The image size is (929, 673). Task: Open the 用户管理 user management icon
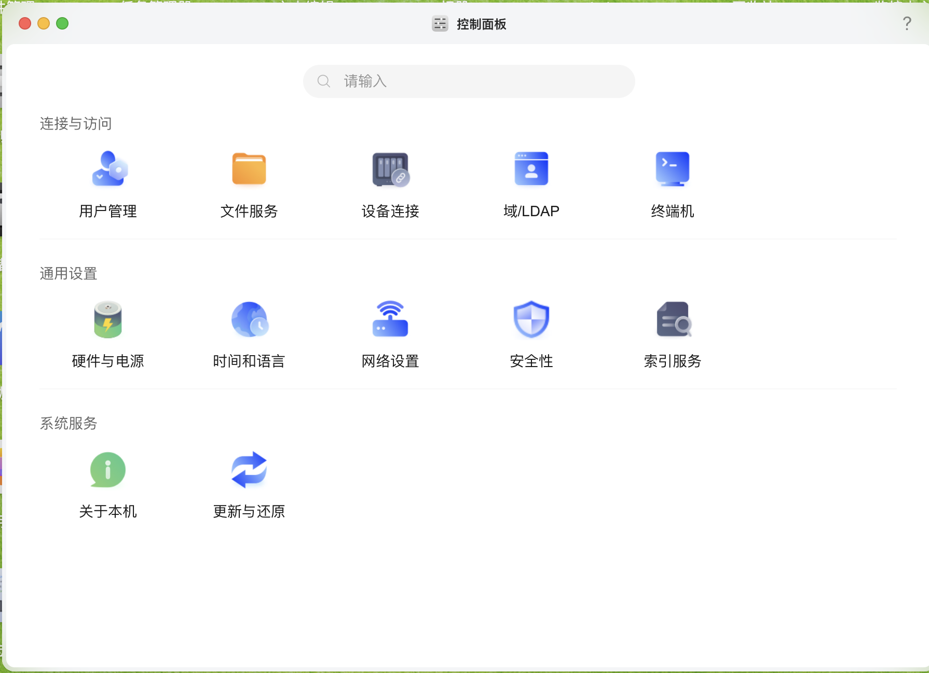(109, 169)
